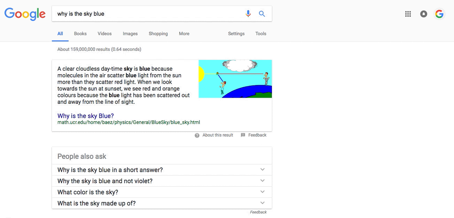This screenshot has width=454, height=218.
Task: Click the Feedback flag icon near About this result
Action: 243,135
